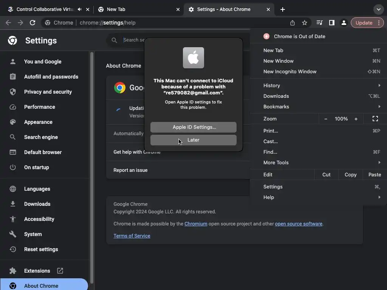Open the Chromium project link
This screenshot has width=387, height=290.
pos(196,224)
